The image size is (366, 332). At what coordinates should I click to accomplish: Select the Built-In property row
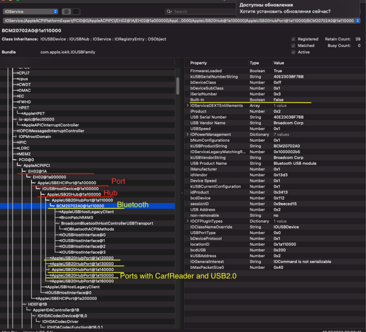coord(275,100)
